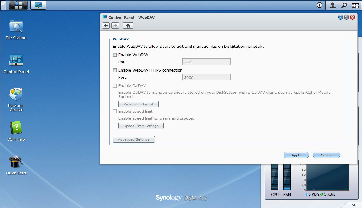Open Advanced Settings
The width and height of the screenshot is (362, 208).
[134, 139]
